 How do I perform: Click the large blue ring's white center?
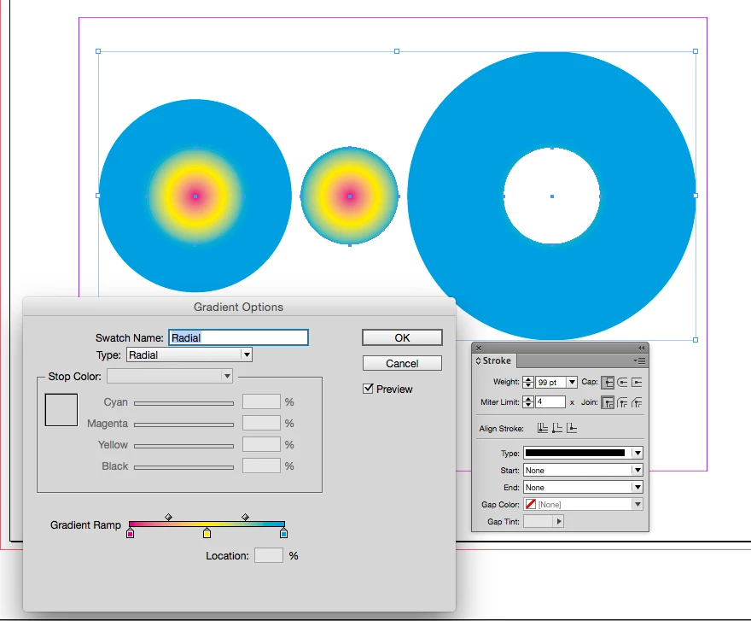[x=552, y=196]
